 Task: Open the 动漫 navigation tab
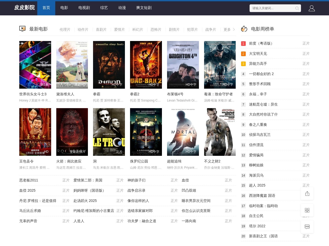[x=122, y=8]
